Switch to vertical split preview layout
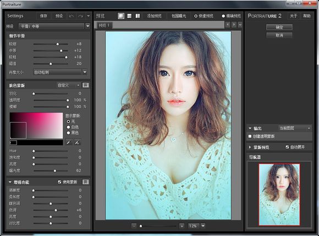Viewport: 319px width, 236px height. [137, 16]
